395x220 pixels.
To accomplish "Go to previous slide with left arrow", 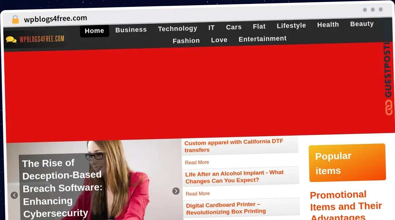I will click(x=14, y=195).
